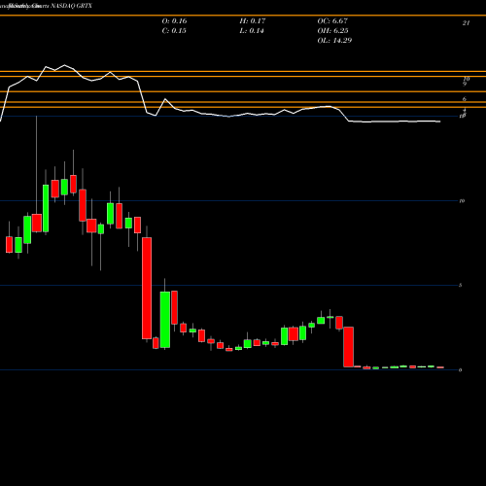Click the '5' price axis label
Screen dimensions: 486x486
coord(460,285)
